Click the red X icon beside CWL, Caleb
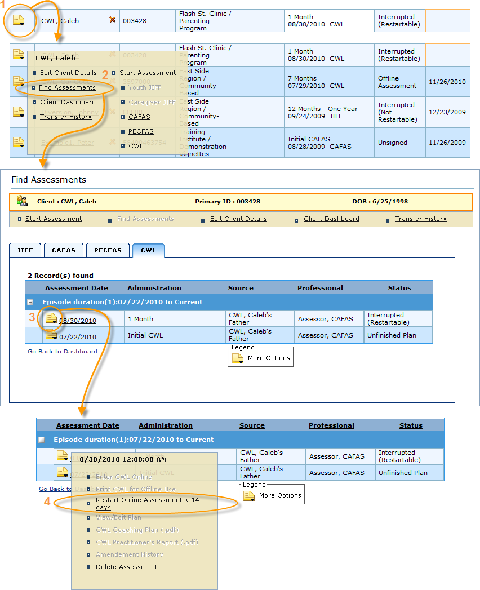This screenshot has width=480, height=590. point(112,20)
